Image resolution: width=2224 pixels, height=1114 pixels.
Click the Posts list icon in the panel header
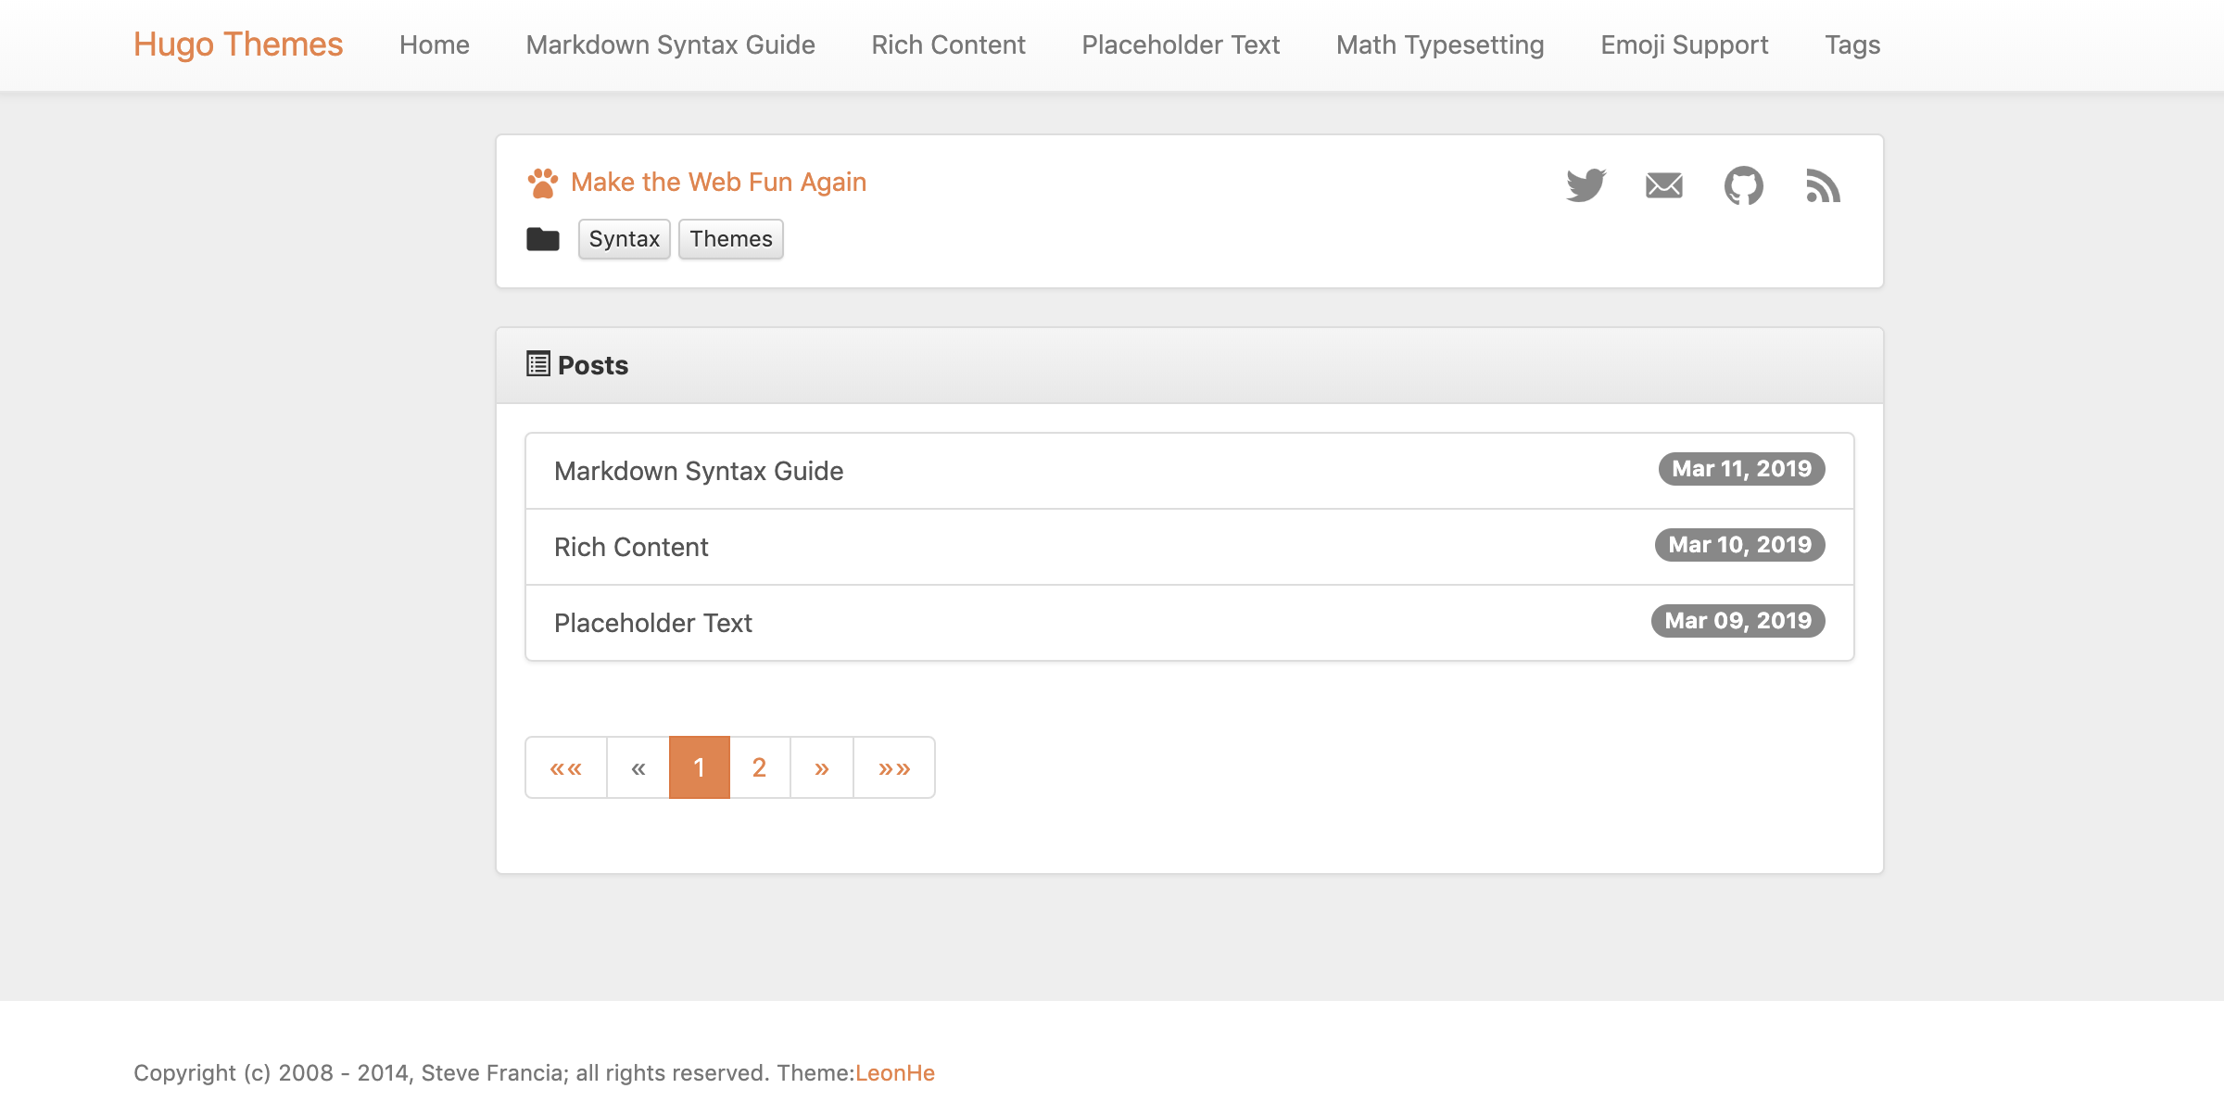(537, 364)
